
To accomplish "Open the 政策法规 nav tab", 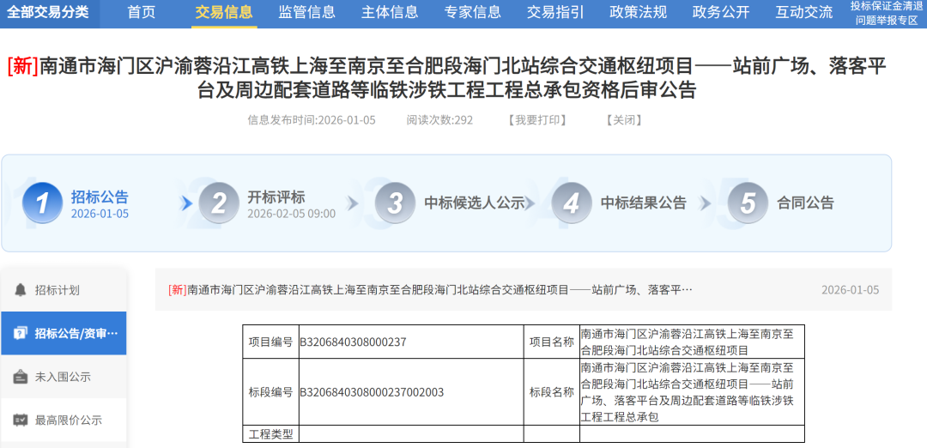I will coord(638,12).
